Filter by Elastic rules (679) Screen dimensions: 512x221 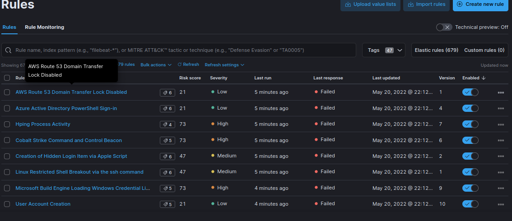(x=437, y=50)
